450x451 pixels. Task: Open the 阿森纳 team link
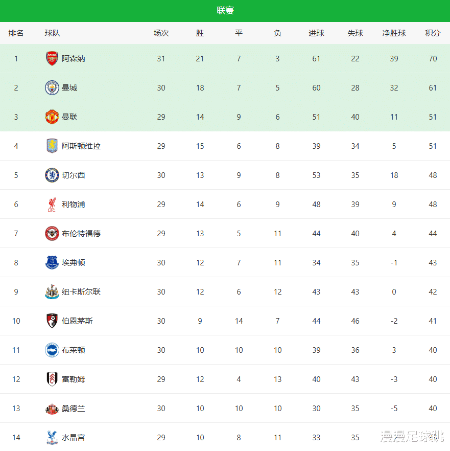click(74, 58)
